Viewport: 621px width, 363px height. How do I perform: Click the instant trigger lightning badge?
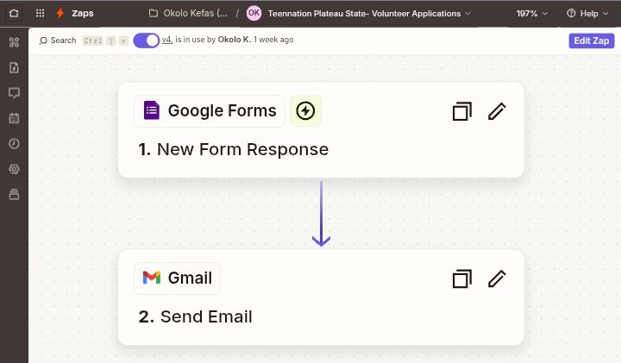coord(305,111)
